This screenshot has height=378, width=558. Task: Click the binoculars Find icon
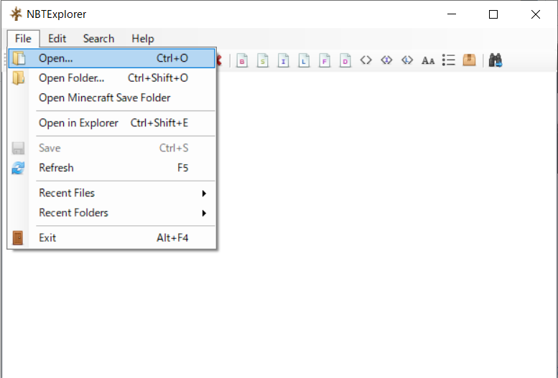495,60
